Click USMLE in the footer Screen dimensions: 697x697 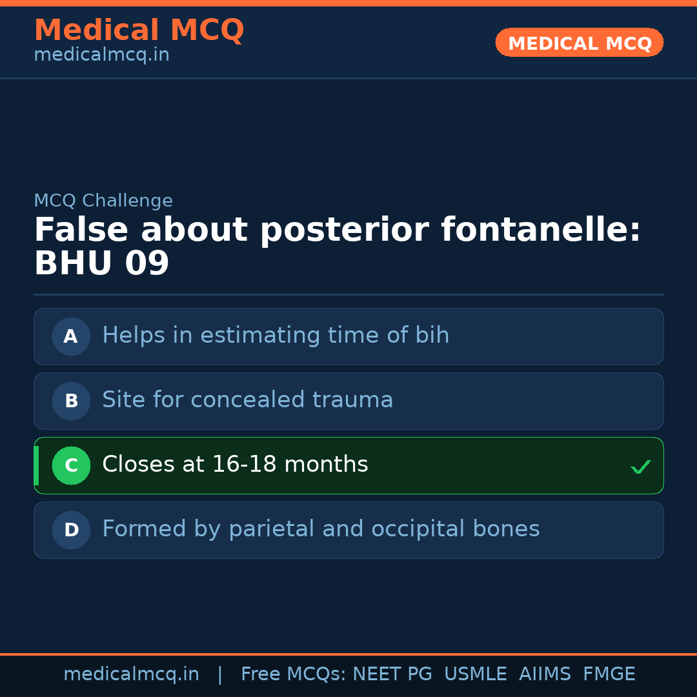pos(475,674)
